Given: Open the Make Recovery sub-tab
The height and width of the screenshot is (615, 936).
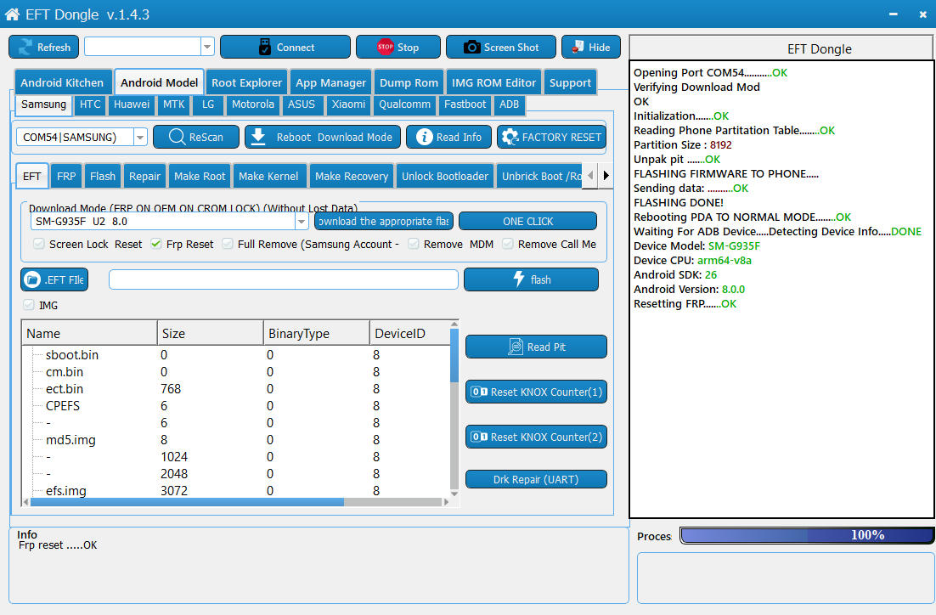Looking at the screenshot, I should pyautogui.click(x=352, y=176).
